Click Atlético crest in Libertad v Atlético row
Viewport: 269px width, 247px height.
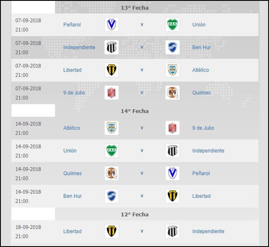pyautogui.click(x=172, y=70)
